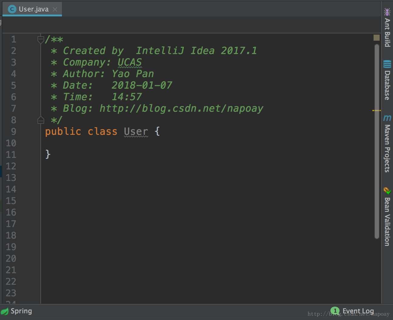Click time value 14:57
This screenshot has width=393, height=320.
click(127, 97)
